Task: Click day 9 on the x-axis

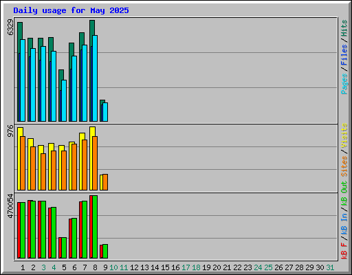Action: [105, 267]
